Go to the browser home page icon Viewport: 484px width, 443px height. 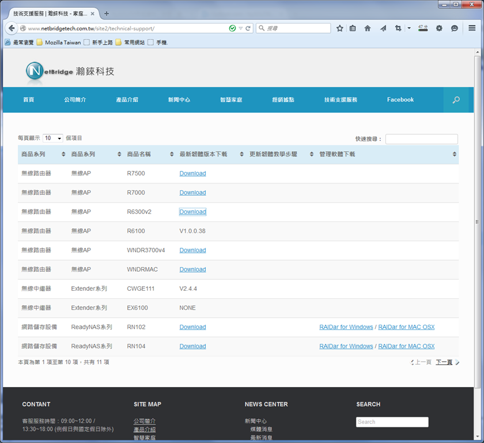368,28
